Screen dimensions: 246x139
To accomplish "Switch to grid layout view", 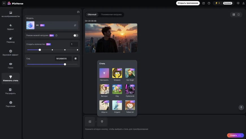I will pos(234,15).
